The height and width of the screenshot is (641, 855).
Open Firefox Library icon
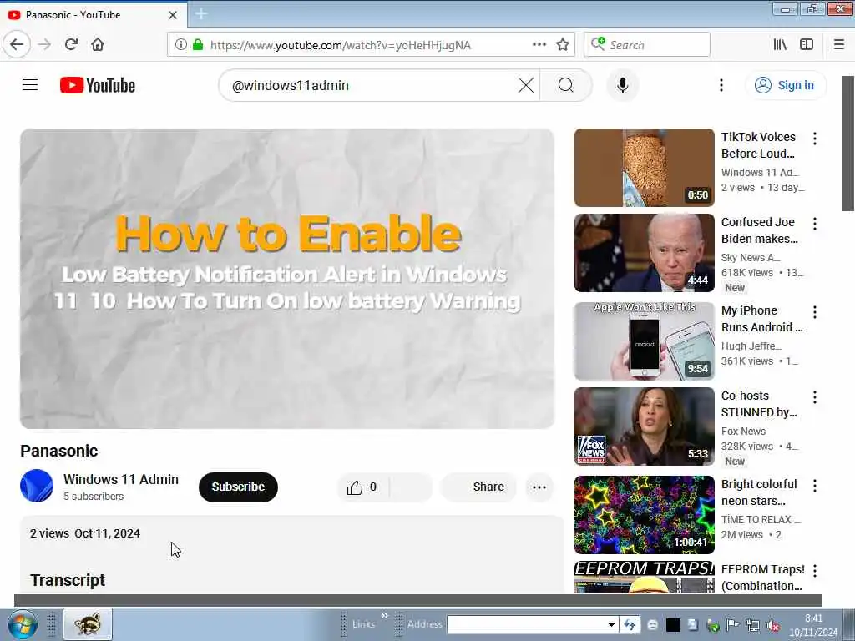click(780, 45)
